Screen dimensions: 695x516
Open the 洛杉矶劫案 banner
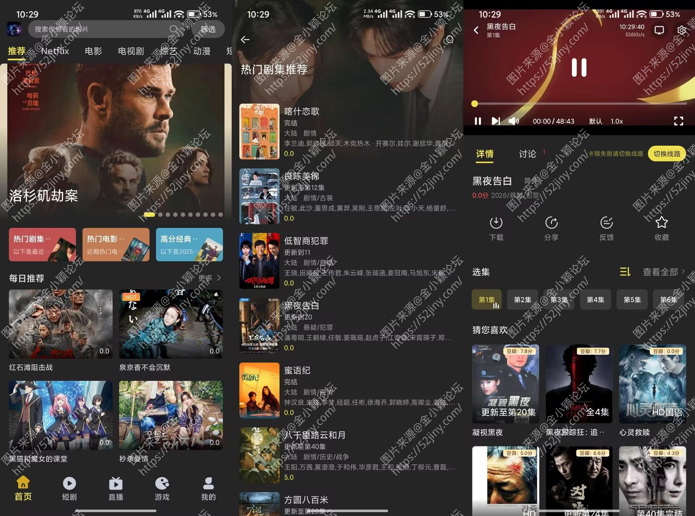click(x=116, y=142)
